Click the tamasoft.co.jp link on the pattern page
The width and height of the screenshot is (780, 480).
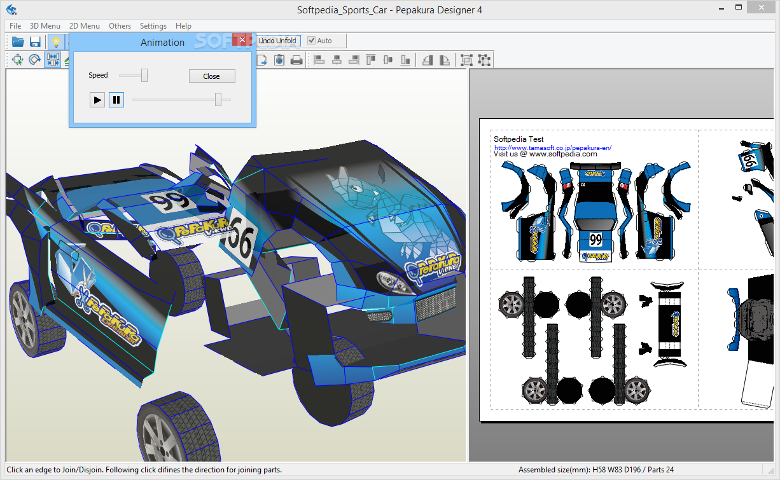(x=553, y=147)
